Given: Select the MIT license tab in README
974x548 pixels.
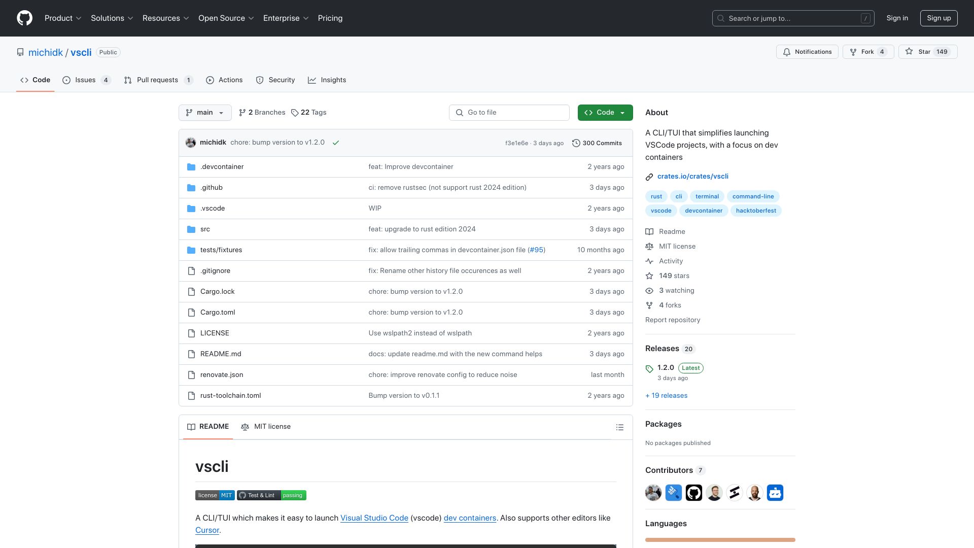Looking at the screenshot, I should [266, 427].
